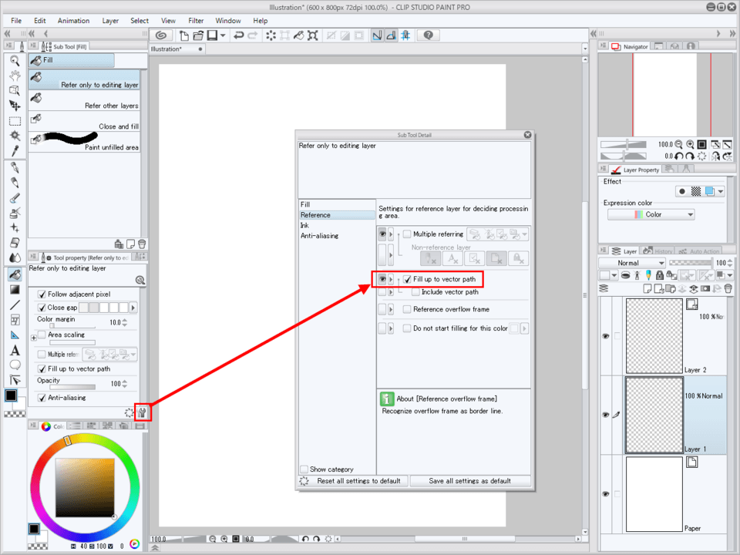Click the help question mark icon
The height and width of the screenshot is (555, 740).
pyautogui.click(x=428, y=35)
